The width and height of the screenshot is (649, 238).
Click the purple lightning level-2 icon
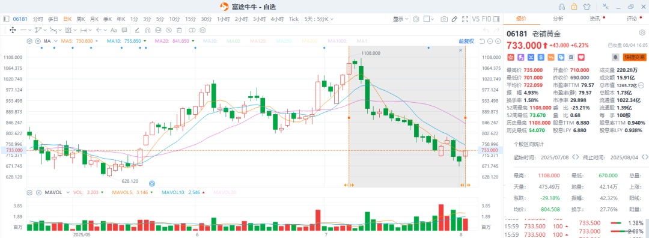(x=520, y=56)
